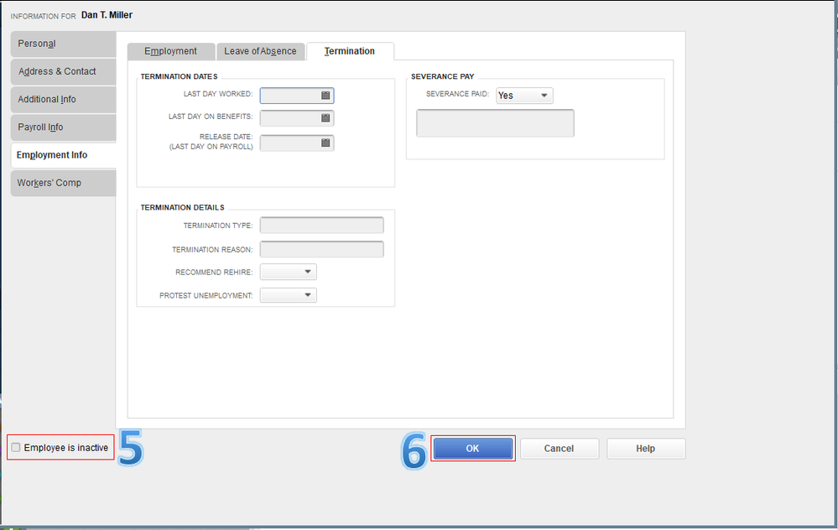Open the Payroll Info section
This screenshot has height=530, width=838.
(63, 127)
